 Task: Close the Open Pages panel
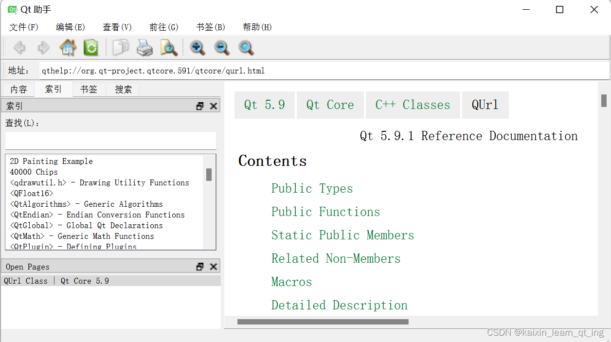coord(213,267)
